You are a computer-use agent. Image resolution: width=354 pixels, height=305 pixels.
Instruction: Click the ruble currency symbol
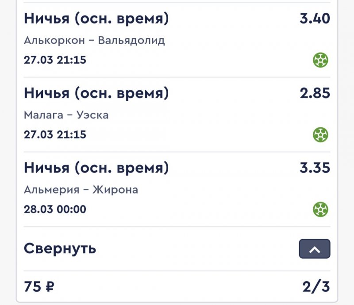coord(49,287)
